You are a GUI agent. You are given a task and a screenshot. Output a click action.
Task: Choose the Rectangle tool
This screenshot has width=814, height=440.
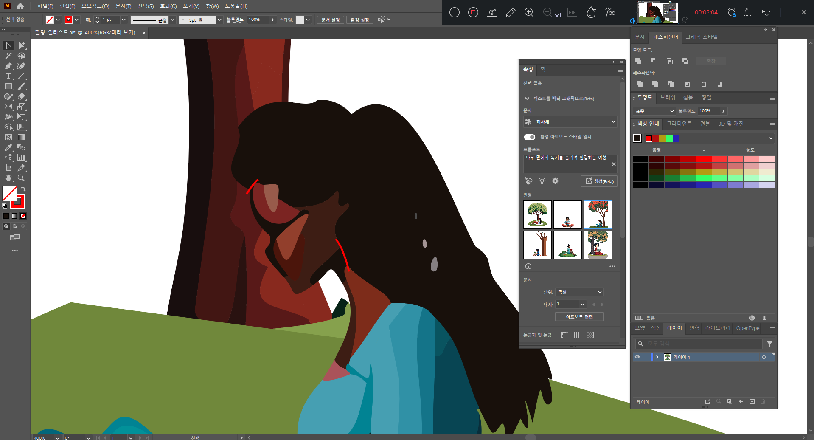8,86
